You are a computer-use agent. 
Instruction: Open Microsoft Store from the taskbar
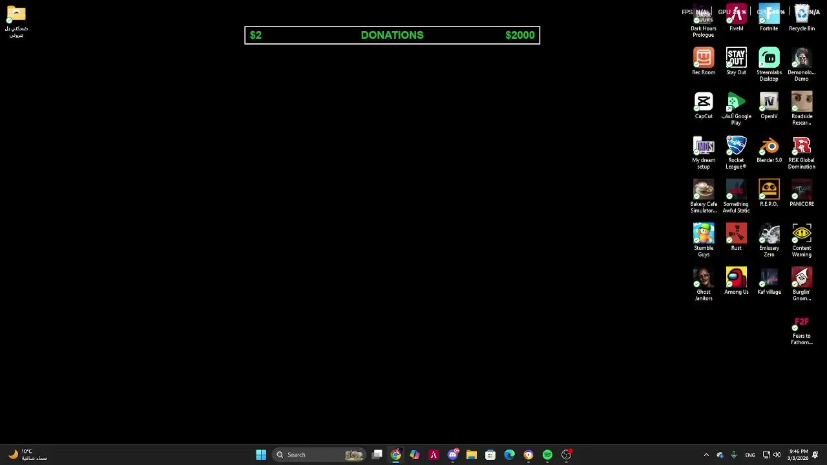coord(490,455)
